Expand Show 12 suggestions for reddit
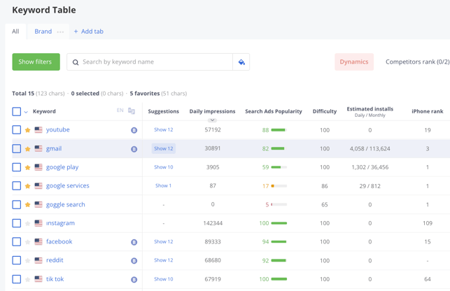Viewport: 450px width, 291px height. [164, 260]
